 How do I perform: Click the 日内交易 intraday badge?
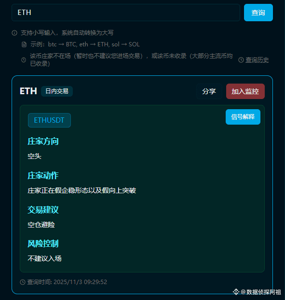point(57,91)
